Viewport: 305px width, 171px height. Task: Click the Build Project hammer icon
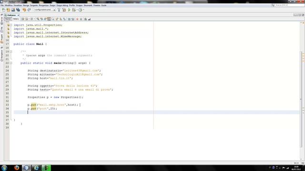[59, 9]
